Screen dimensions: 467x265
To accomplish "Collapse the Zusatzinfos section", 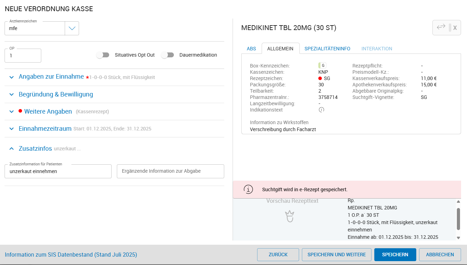I will pos(35,149).
